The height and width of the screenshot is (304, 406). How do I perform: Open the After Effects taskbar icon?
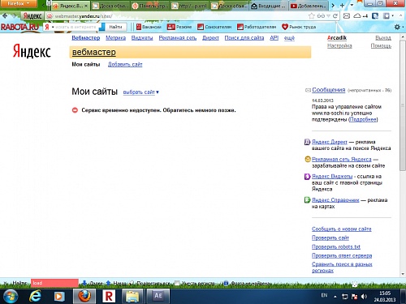158,296
